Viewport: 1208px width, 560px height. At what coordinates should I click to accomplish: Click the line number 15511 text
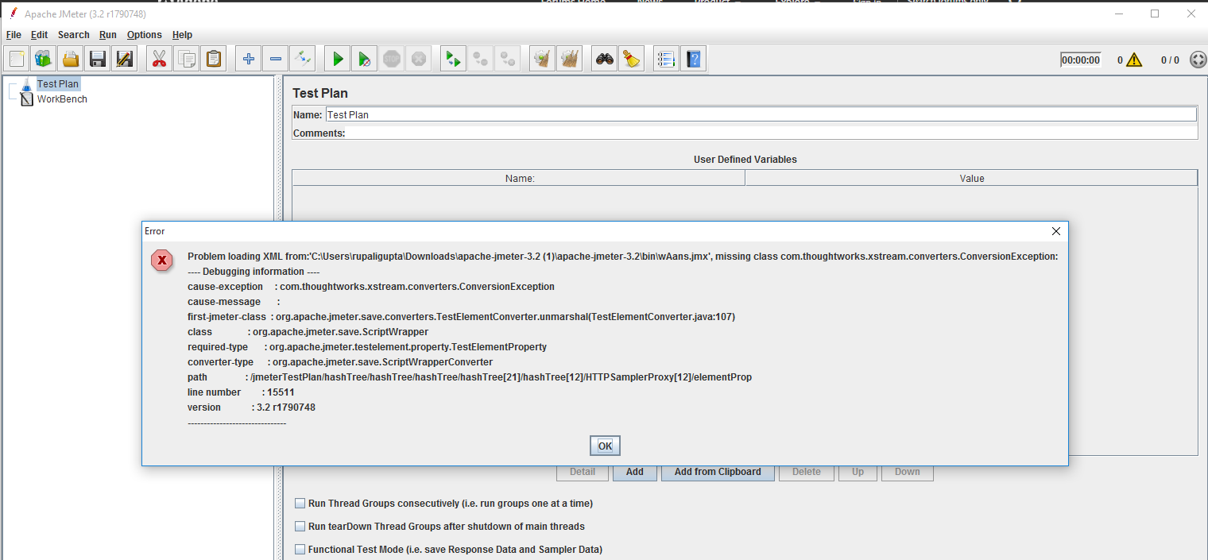241,392
